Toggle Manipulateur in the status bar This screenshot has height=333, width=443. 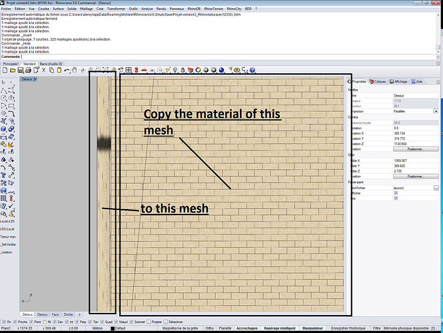pyautogui.click(x=312, y=328)
